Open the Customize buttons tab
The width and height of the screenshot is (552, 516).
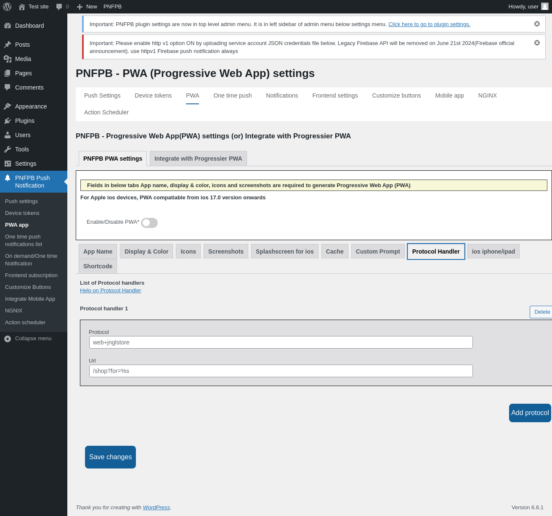396,95
